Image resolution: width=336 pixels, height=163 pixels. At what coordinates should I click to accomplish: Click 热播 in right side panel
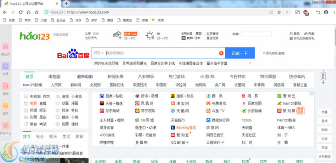(x=324, y=112)
